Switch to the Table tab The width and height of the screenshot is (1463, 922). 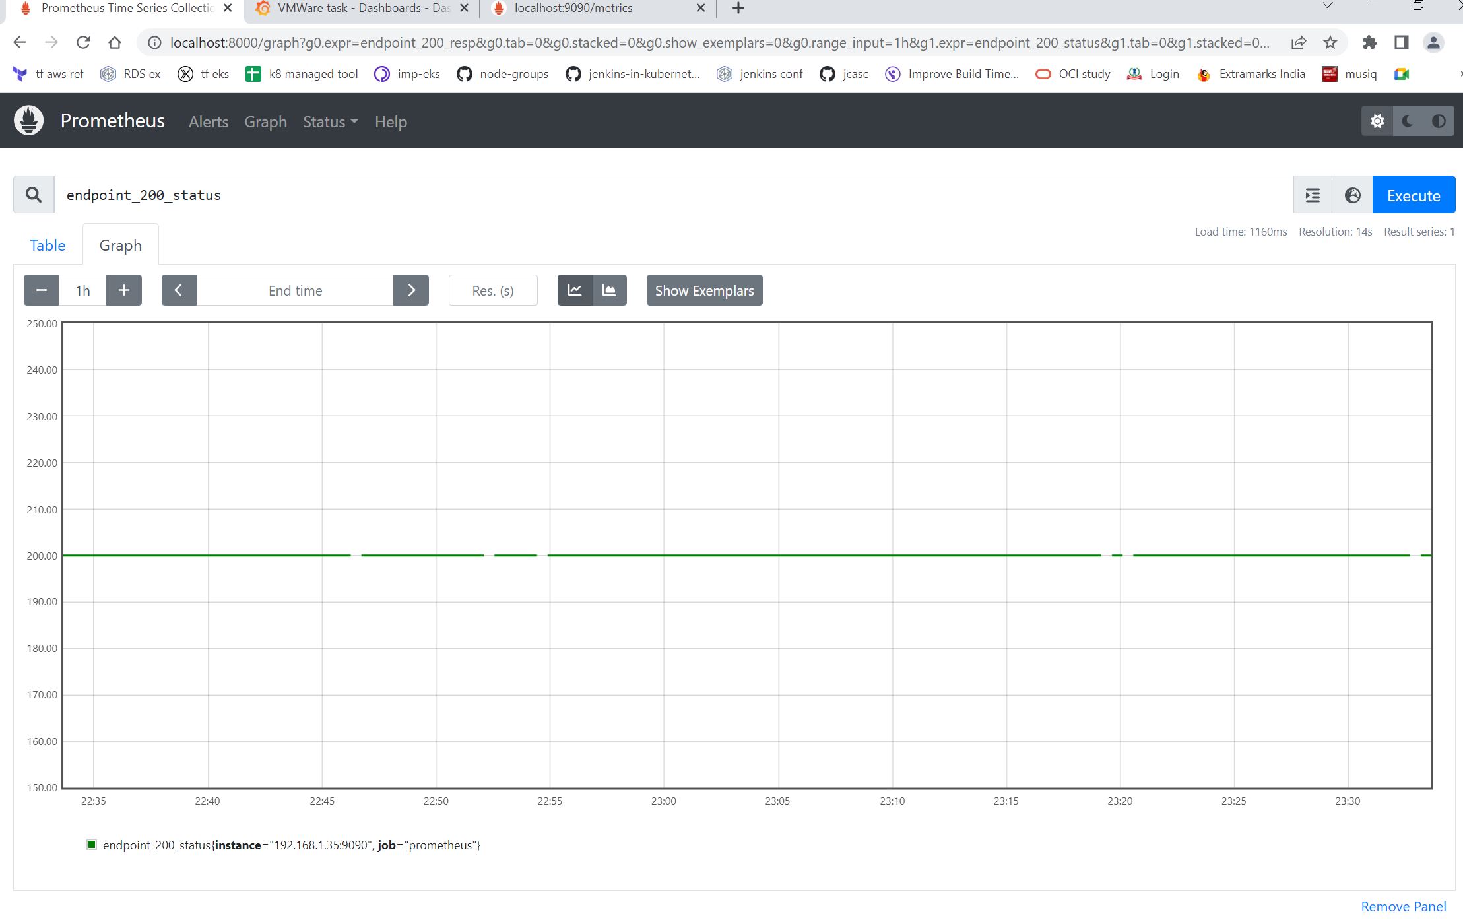tap(48, 245)
